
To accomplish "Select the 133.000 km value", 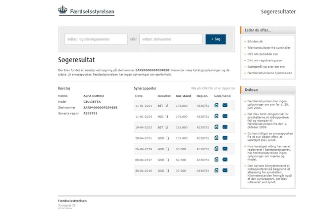I will pyautogui.click(x=182, y=138).
